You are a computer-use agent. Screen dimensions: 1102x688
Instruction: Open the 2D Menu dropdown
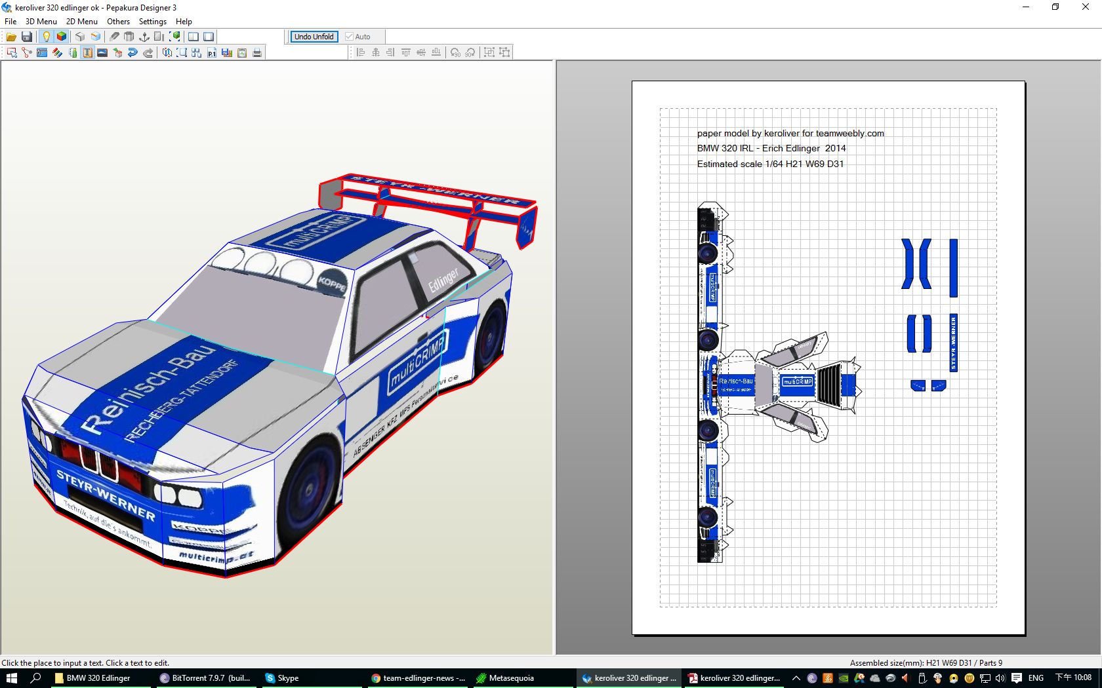pos(81,21)
